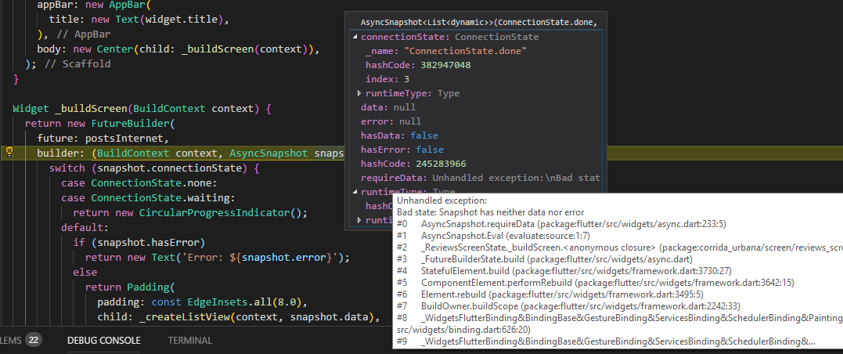Open the TERMINAL panel tab

[x=189, y=340]
